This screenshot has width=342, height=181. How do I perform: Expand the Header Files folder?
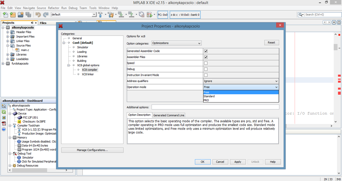pos(7,32)
